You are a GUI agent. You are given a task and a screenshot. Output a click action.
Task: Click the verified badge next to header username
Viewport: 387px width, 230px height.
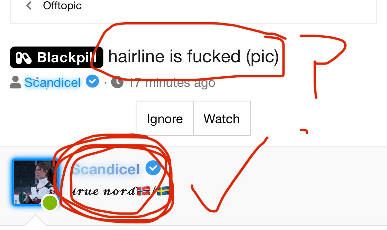click(92, 81)
